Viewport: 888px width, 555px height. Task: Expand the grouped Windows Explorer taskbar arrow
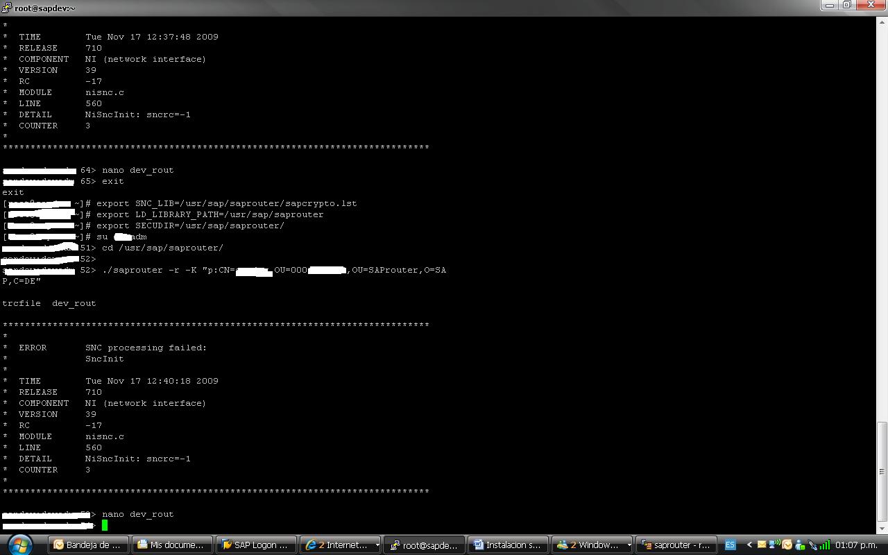[x=629, y=545]
